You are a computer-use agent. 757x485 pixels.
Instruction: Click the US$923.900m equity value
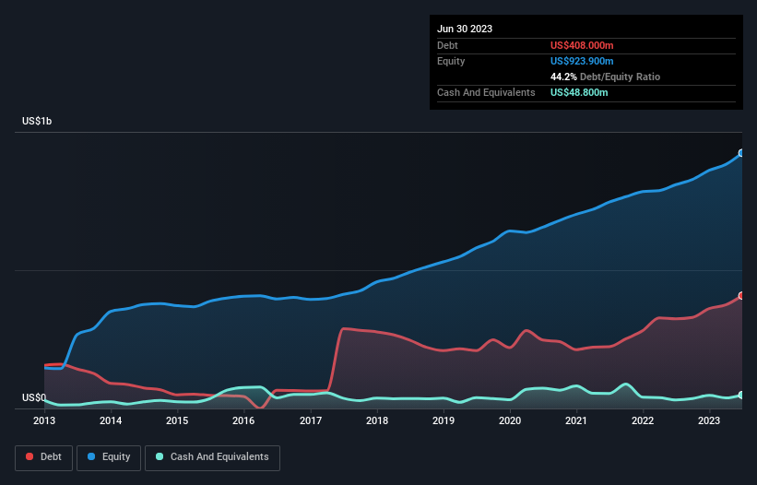pyautogui.click(x=582, y=61)
